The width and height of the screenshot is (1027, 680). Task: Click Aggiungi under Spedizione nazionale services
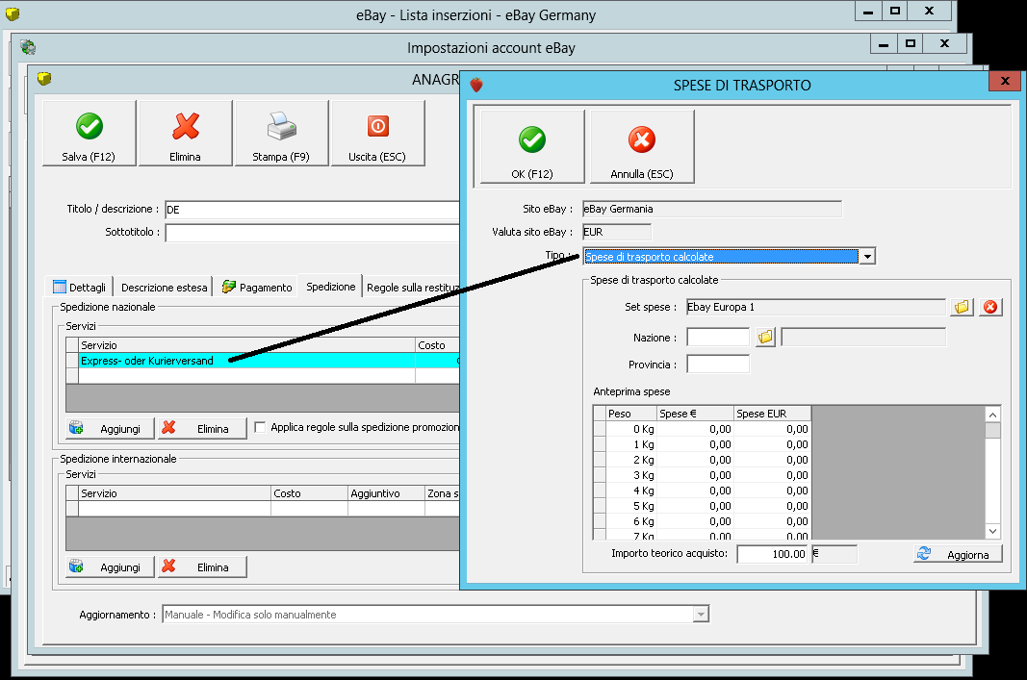(x=110, y=429)
